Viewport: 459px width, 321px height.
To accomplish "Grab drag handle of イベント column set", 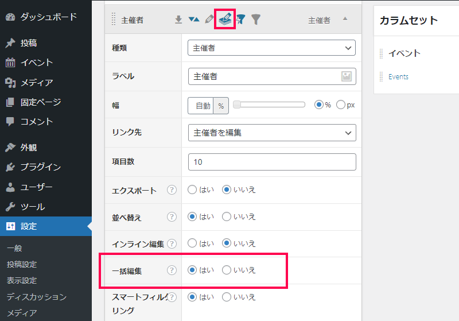I will (x=381, y=53).
